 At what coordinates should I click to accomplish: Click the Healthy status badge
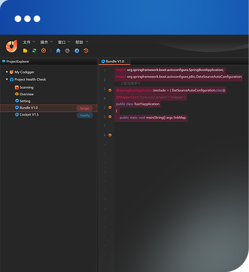click(85, 116)
